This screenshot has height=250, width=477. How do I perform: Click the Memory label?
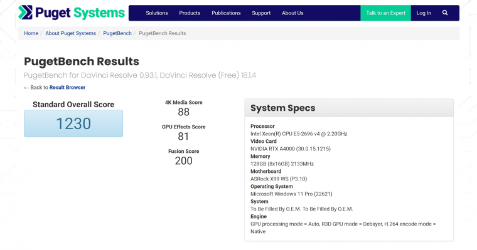click(260, 156)
